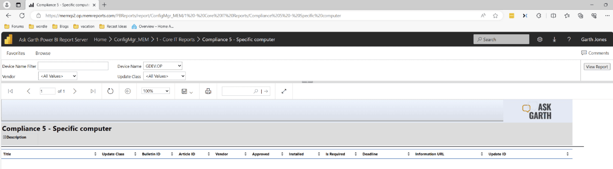613x169 pixels.
Task: Open the Browse menu item
Action: (x=43, y=53)
